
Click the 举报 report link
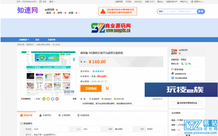(74, 99)
